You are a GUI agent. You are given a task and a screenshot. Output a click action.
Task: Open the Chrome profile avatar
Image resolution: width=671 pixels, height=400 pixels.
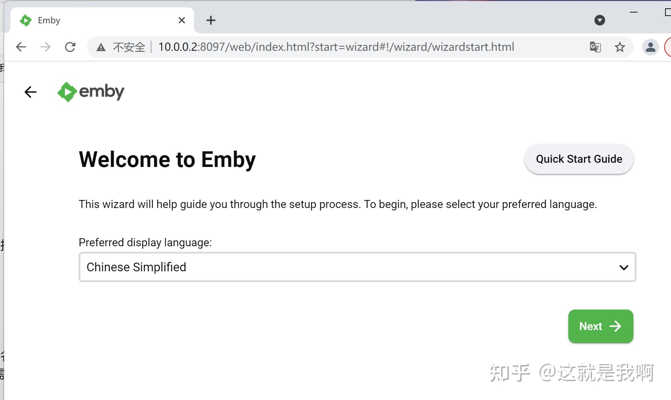click(x=650, y=47)
